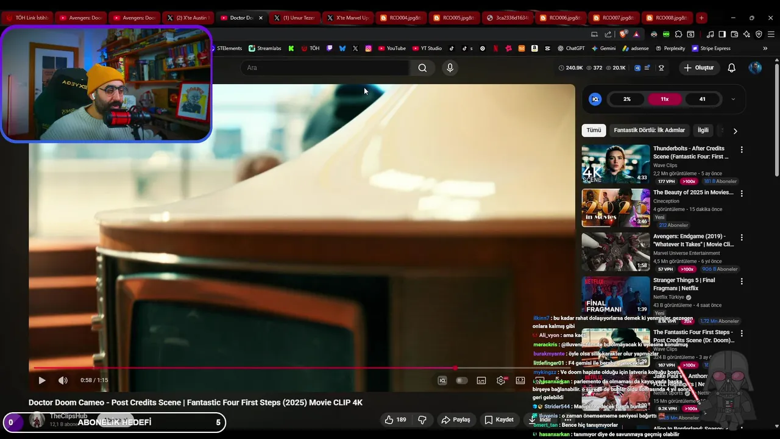Select Fantastik Dörtlü: İlk Adımlar chip
Image resolution: width=780 pixels, height=439 pixels.
click(x=649, y=130)
